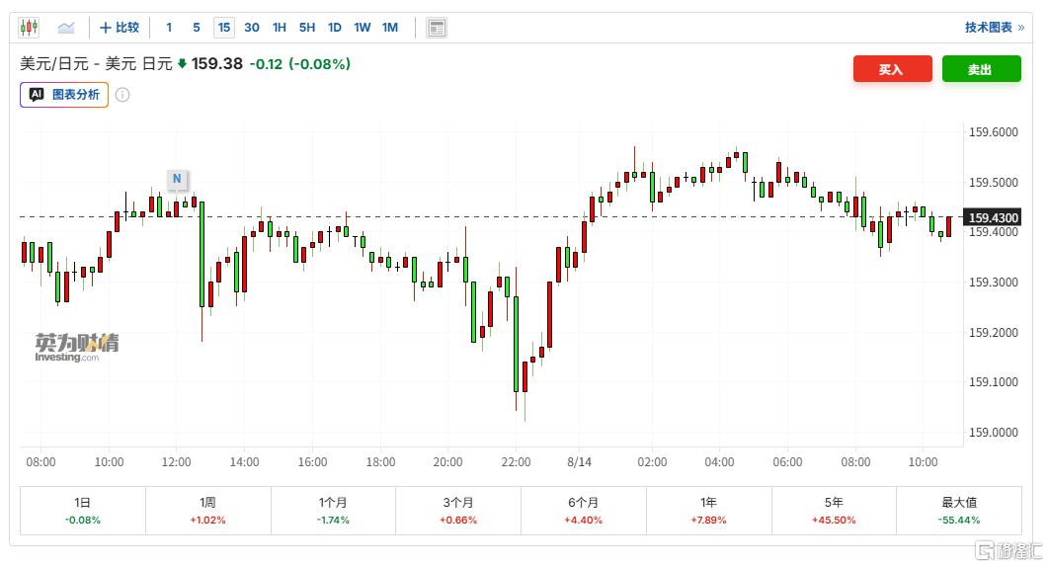Screen dimensions: 1049x567
Task: Click the red 买入 buy button
Action: [893, 69]
